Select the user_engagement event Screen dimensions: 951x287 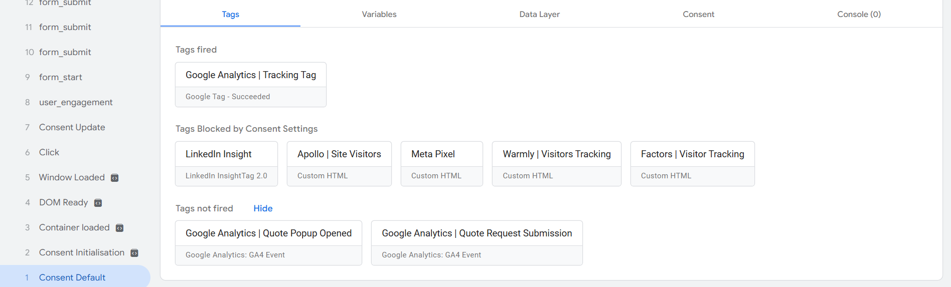click(76, 102)
